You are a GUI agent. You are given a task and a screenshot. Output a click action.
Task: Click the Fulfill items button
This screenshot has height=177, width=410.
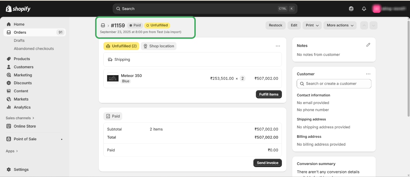269,94
